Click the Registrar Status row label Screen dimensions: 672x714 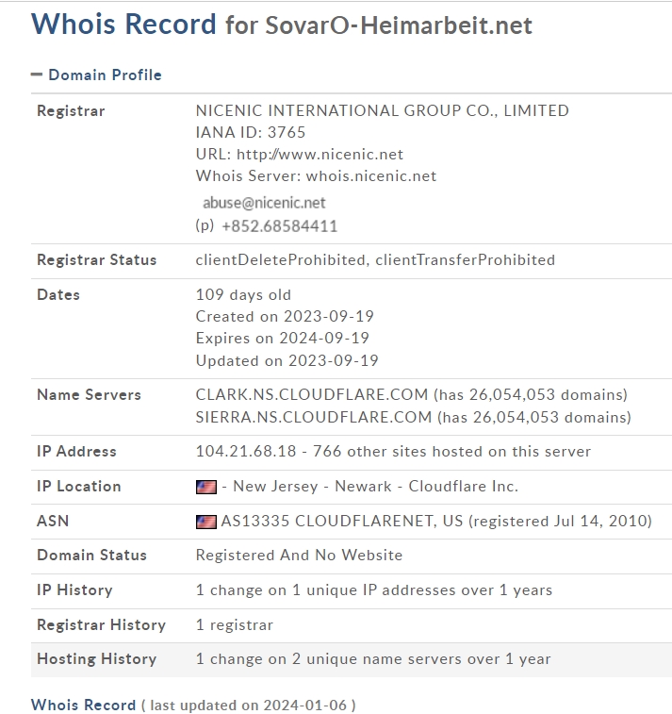(x=96, y=260)
